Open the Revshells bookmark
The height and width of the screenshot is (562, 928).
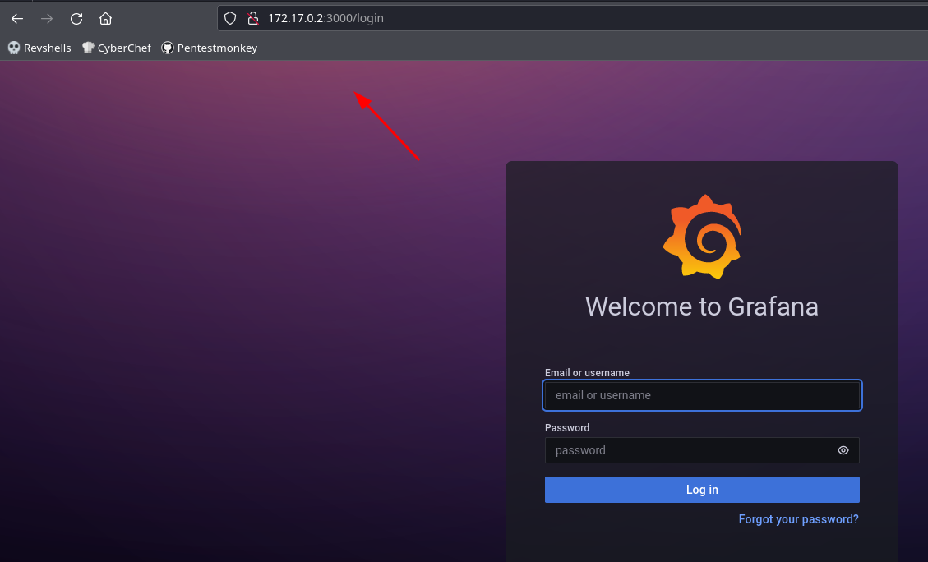point(39,48)
